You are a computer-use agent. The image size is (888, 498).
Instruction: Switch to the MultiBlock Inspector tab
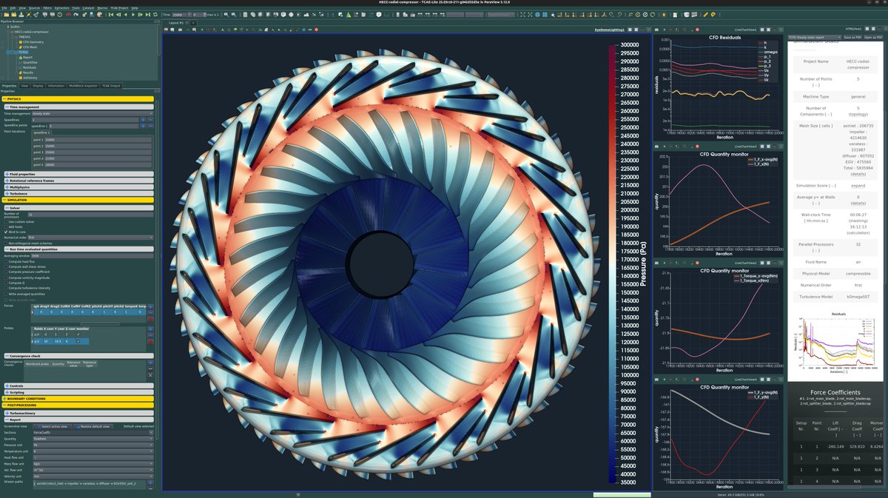(x=83, y=86)
